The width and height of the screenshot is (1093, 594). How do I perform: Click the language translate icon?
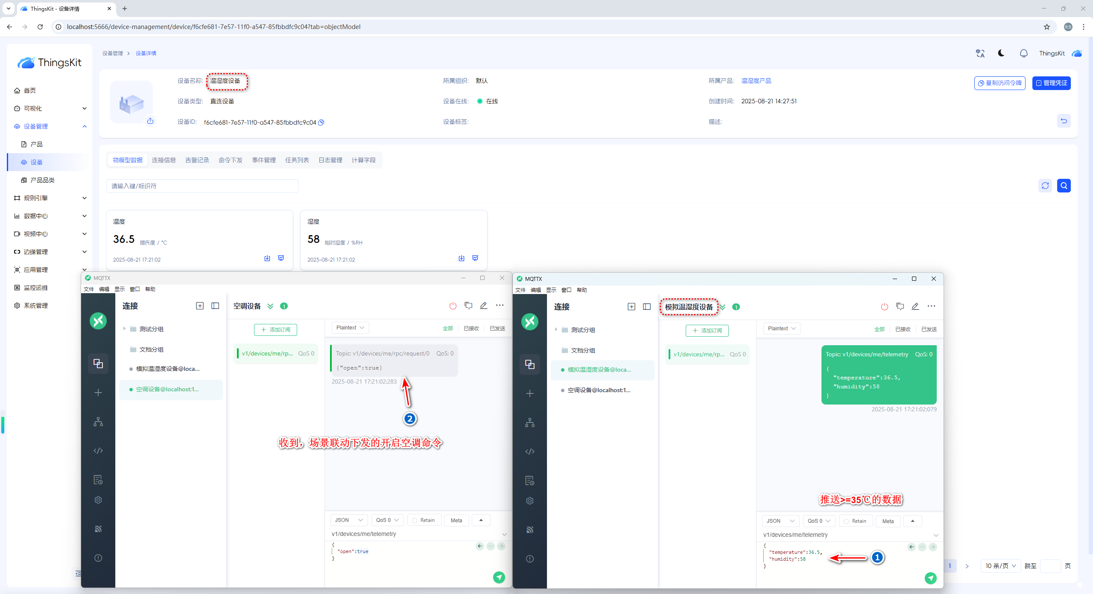(980, 53)
